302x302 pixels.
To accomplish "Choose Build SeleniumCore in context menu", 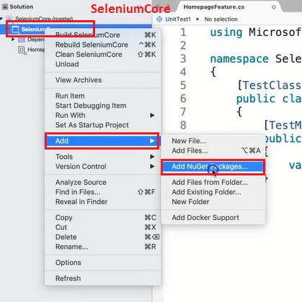I will click(102, 35).
